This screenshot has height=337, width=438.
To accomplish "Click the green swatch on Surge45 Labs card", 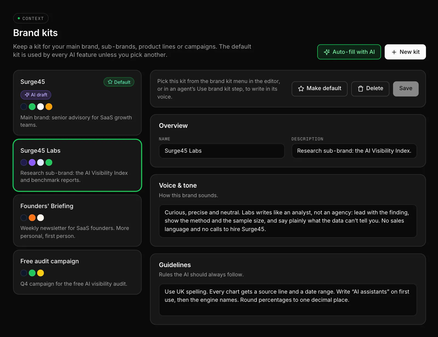I will (49, 162).
